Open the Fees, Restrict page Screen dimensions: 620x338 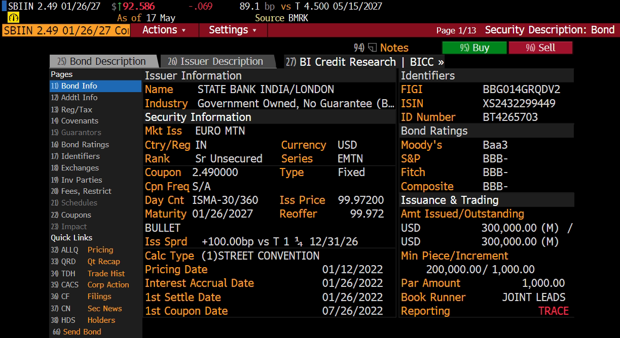point(81,191)
